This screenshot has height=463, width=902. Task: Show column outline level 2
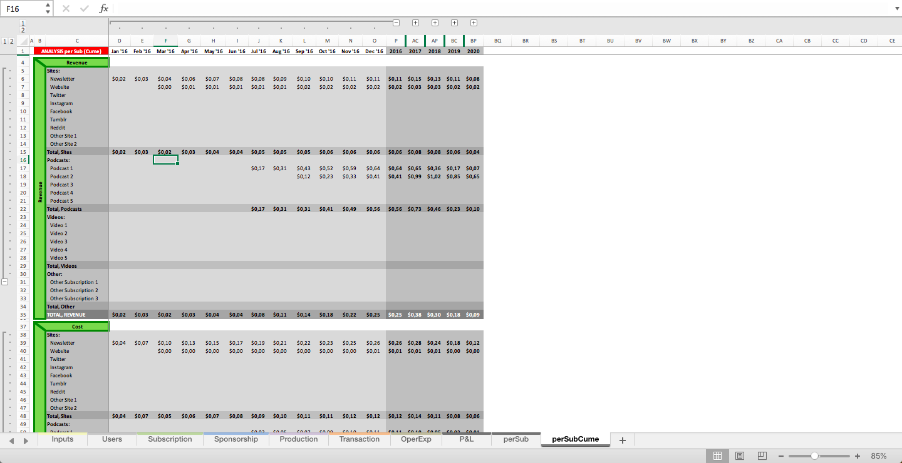tap(23, 30)
